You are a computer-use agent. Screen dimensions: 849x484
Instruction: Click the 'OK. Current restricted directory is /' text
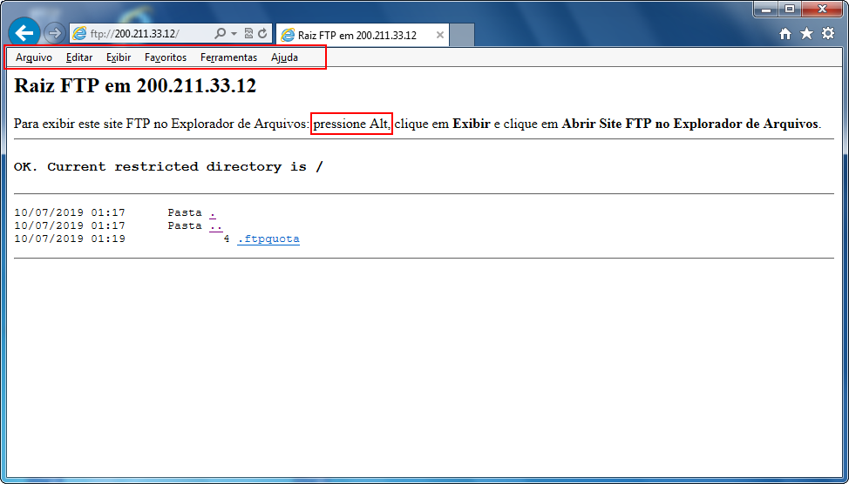(x=168, y=166)
